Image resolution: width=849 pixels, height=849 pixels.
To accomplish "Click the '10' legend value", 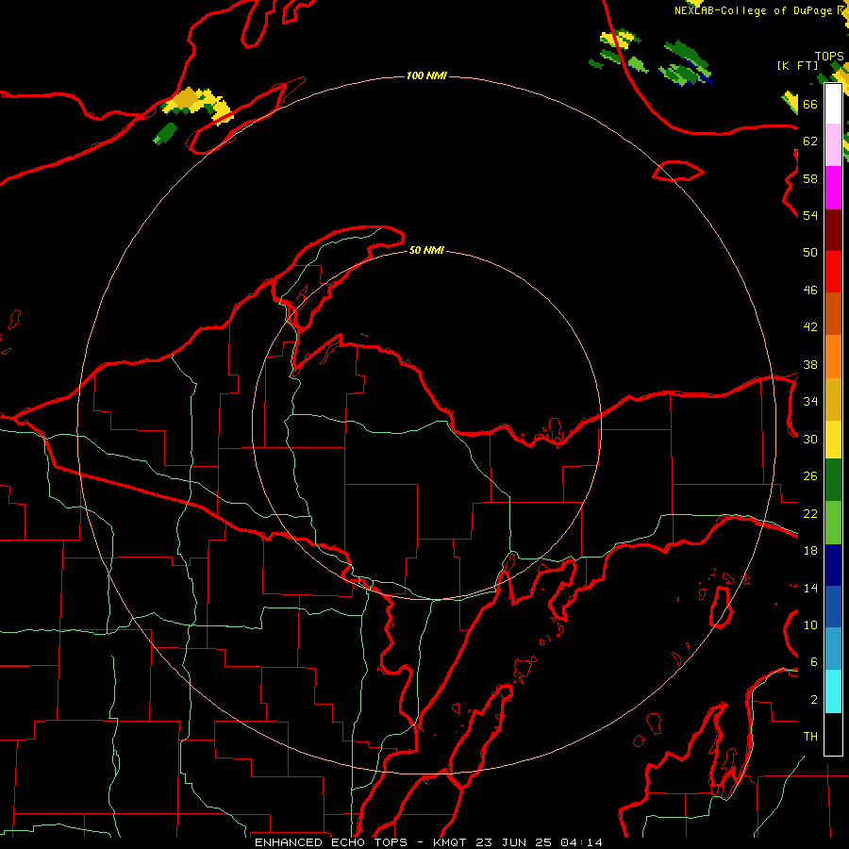I will [810, 624].
